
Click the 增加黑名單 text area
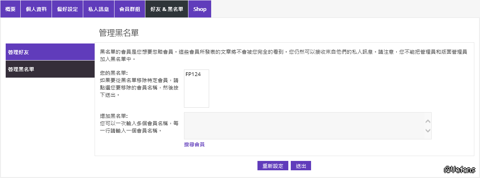click(x=303, y=126)
